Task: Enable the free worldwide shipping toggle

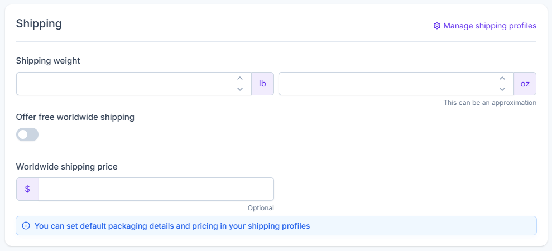Action: pyautogui.click(x=27, y=134)
